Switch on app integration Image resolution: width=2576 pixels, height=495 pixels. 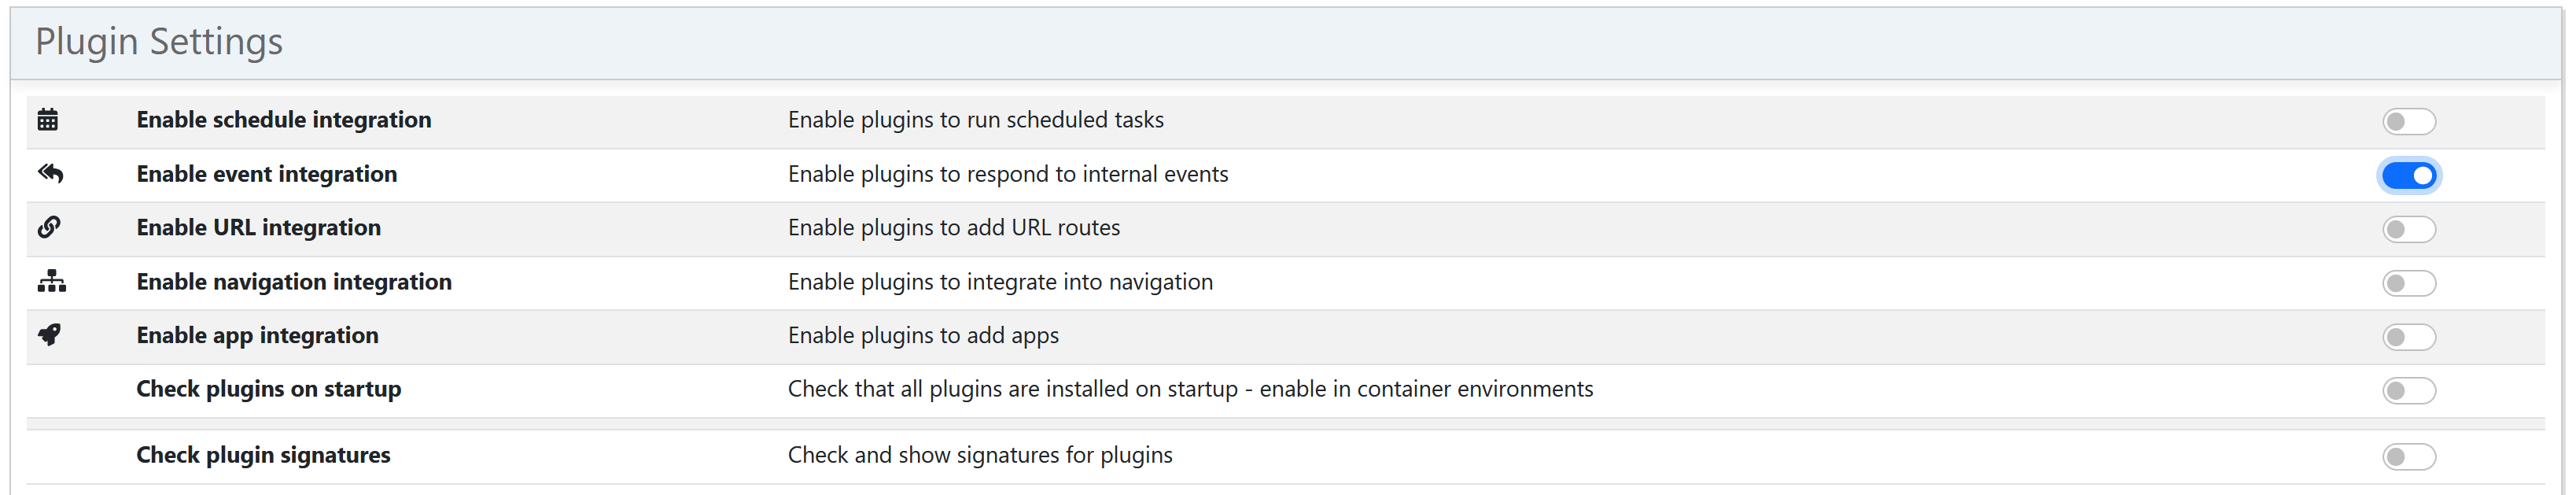[x=2410, y=337]
